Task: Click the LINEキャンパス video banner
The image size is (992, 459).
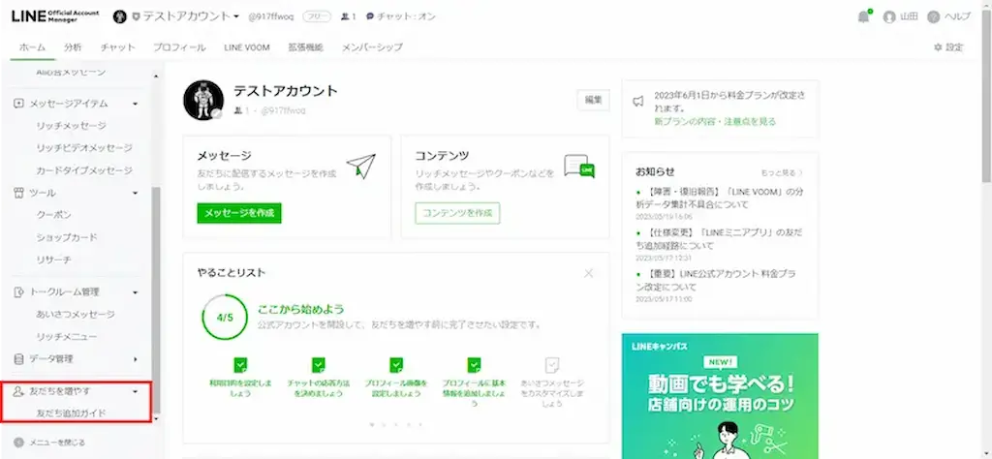Action: click(x=720, y=396)
